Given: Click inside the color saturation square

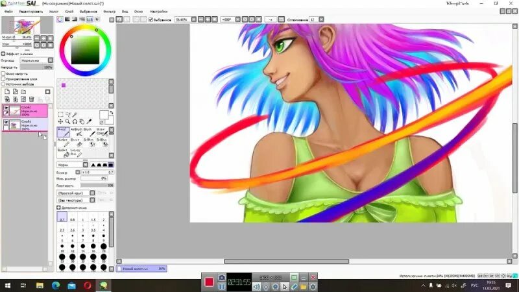Looking at the screenshot, I should [85, 50].
